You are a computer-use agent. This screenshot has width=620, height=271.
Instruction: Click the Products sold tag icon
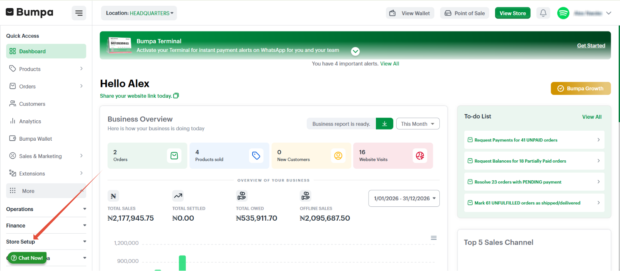click(256, 156)
